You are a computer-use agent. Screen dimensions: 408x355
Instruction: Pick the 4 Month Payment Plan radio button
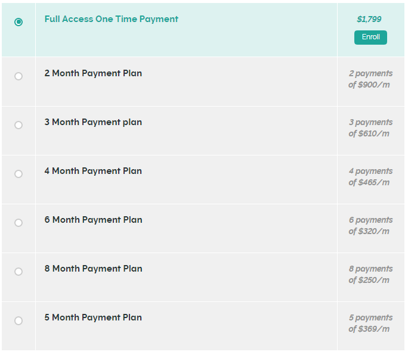tap(18, 174)
